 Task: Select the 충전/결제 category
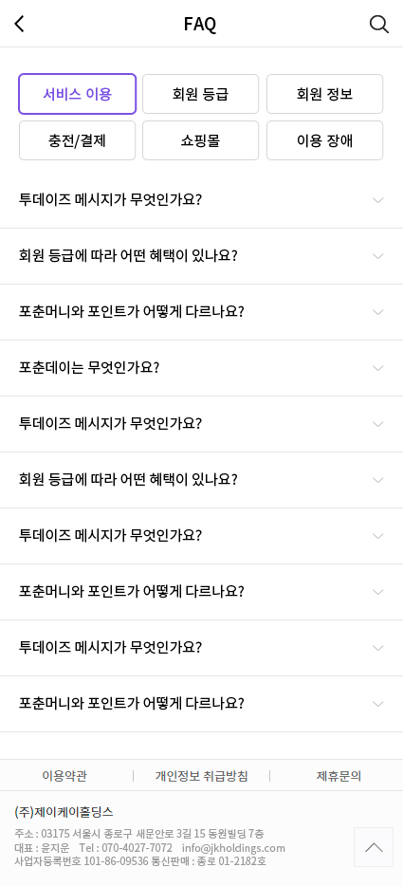78,140
